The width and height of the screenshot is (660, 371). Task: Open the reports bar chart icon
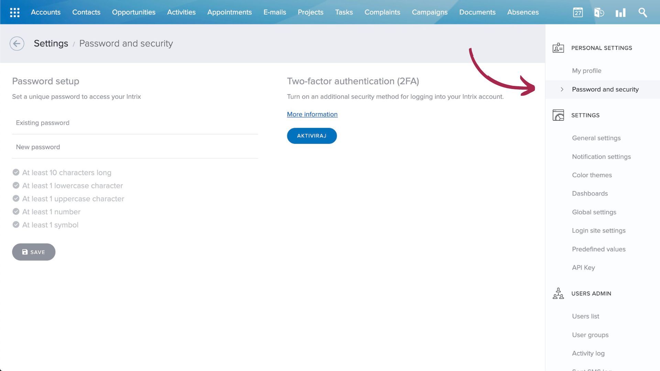[620, 12]
